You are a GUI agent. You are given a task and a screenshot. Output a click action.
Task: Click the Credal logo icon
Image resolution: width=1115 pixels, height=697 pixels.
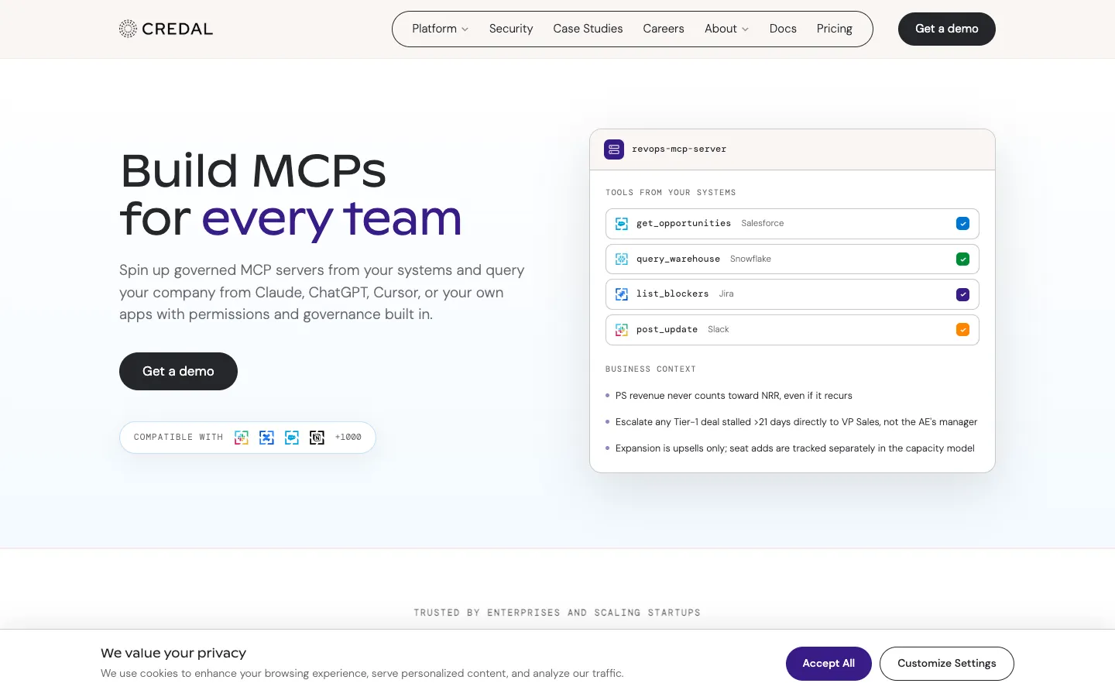(128, 29)
